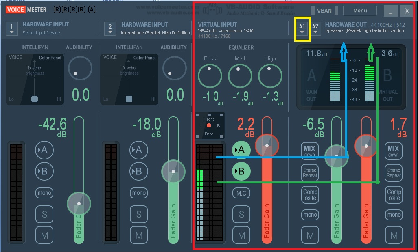Click Intellipan Color Panel of Hardware Input 2

[129, 79]
